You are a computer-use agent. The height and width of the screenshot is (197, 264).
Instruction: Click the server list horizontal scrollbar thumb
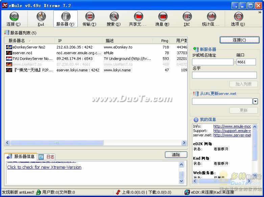tap(57, 143)
